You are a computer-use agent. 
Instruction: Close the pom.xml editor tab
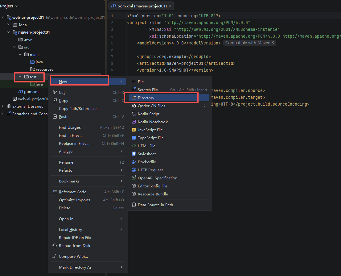click(170, 6)
